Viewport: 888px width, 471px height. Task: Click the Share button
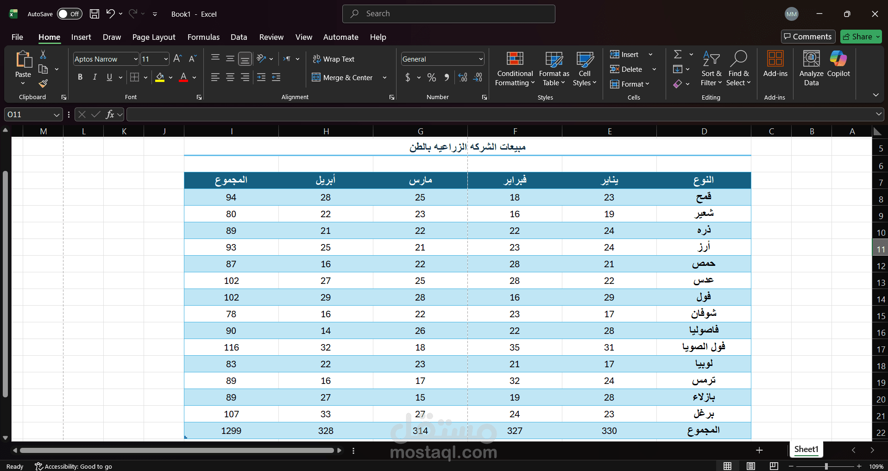click(x=860, y=36)
